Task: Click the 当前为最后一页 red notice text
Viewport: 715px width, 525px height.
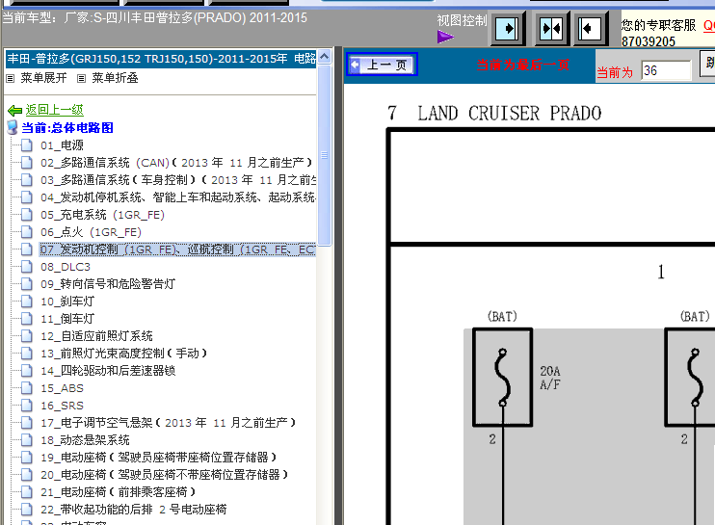Action: (x=522, y=66)
